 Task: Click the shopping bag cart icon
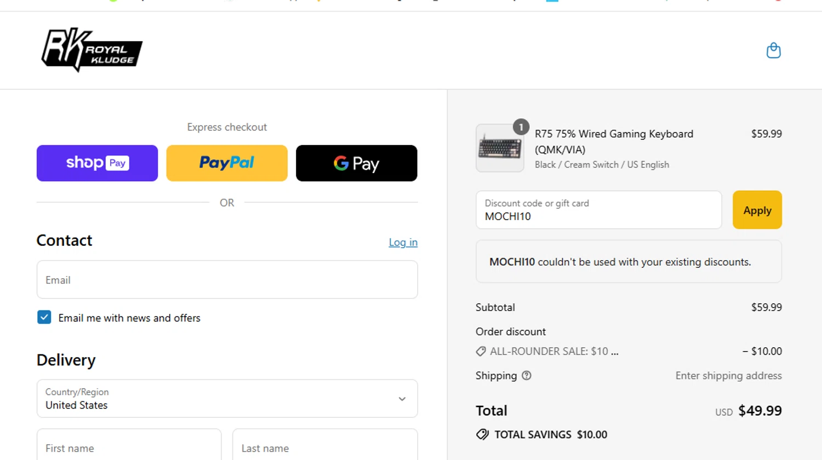(x=773, y=51)
